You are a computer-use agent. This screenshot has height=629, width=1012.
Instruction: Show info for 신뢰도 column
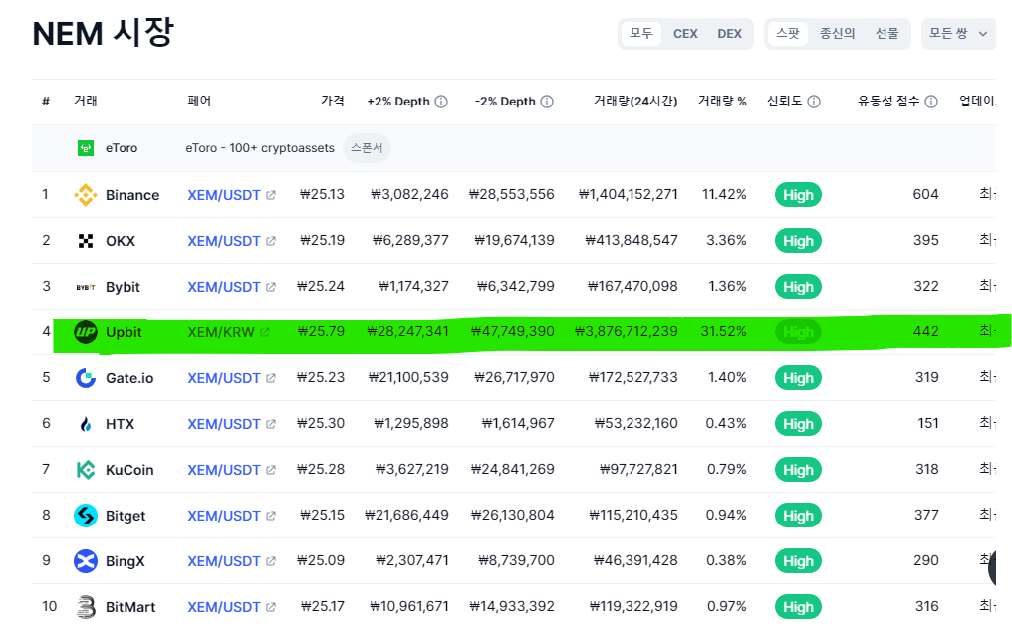tap(814, 102)
